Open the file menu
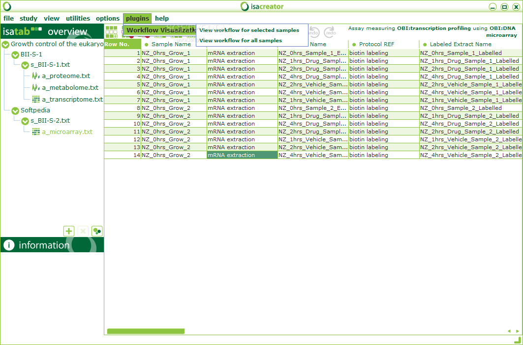Image resolution: width=523 pixels, height=345 pixels. [9, 18]
